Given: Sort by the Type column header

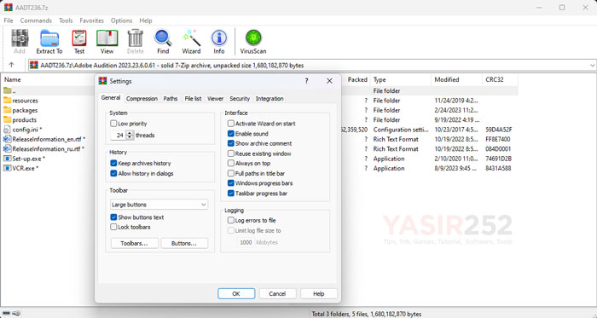Looking at the screenshot, I should tap(401, 79).
